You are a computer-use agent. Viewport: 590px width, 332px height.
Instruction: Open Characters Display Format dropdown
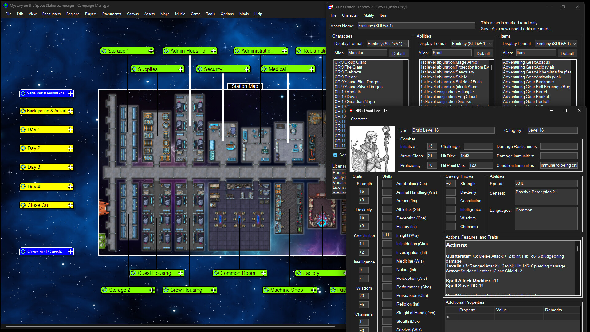(x=388, y=44)
